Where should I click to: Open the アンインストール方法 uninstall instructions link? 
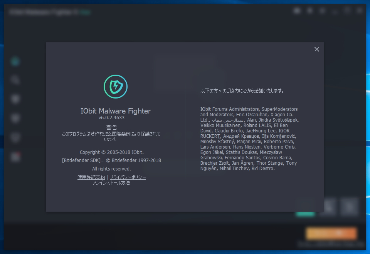point(111,183)
